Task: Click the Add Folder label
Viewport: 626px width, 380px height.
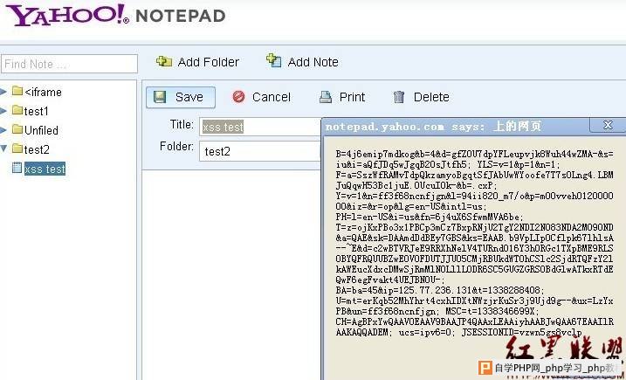Action: [x=209, y=62]
